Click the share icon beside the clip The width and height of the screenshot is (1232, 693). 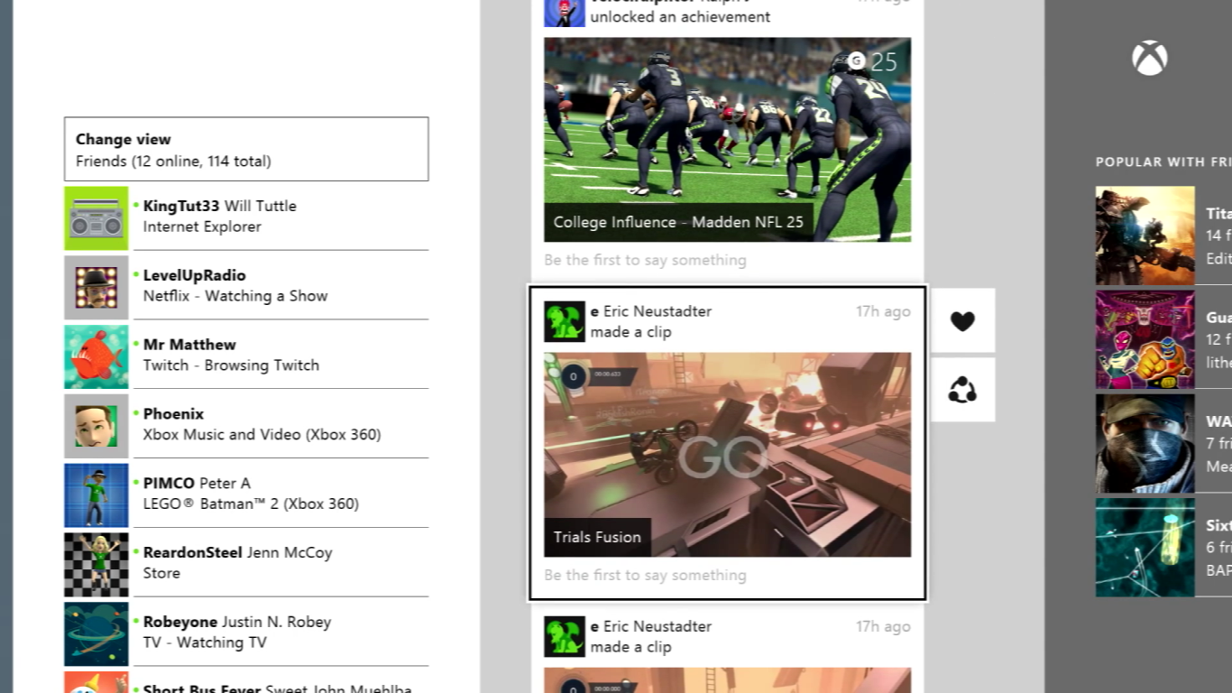(x=962, y=390)
